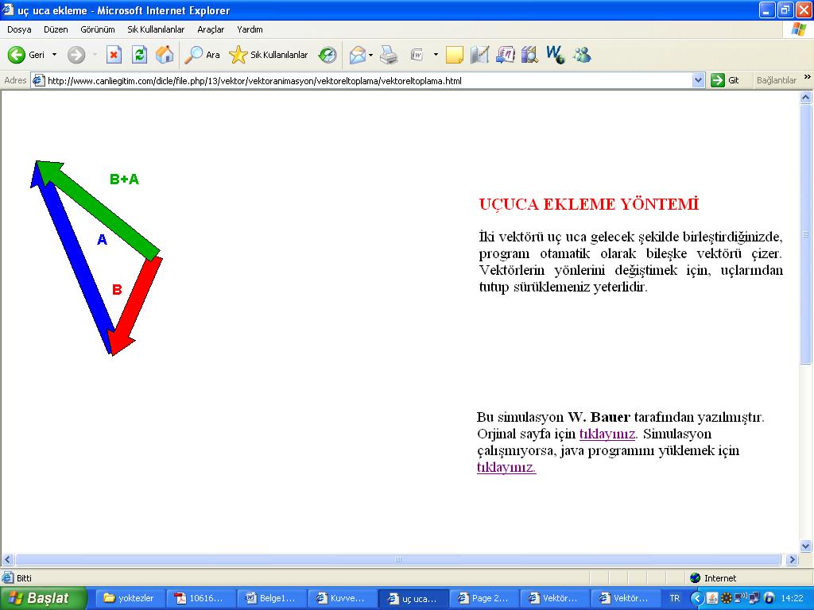Screen dimensions: 814x610
Task: Follow the first tıklayınız link for original page
Action: (607, 434)
